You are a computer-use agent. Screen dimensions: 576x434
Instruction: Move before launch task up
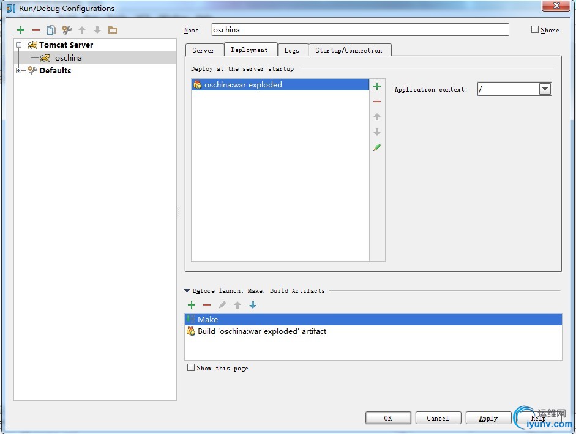coord(238,305)
